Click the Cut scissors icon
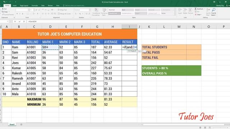Screen dimensions: 230x129 point(3,9)
